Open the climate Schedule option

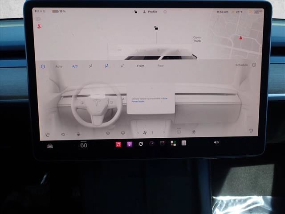241,65
